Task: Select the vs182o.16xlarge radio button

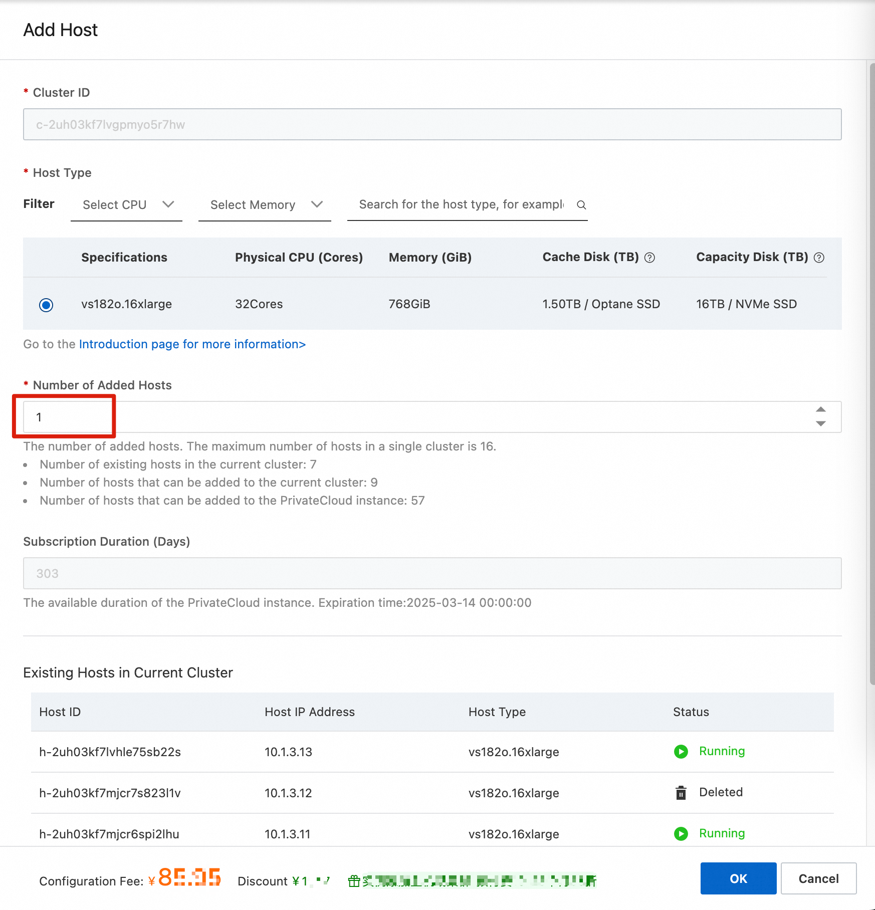Action: (46, 305)
